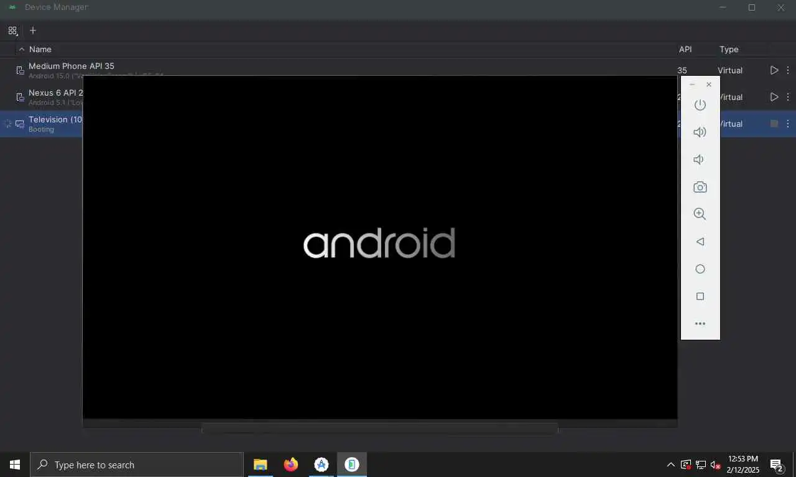Click the Android boot screen logo

tap(379, 243)
